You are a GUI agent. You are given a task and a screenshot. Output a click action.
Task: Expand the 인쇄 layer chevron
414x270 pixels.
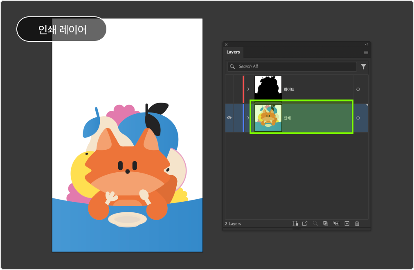point(248,118)
